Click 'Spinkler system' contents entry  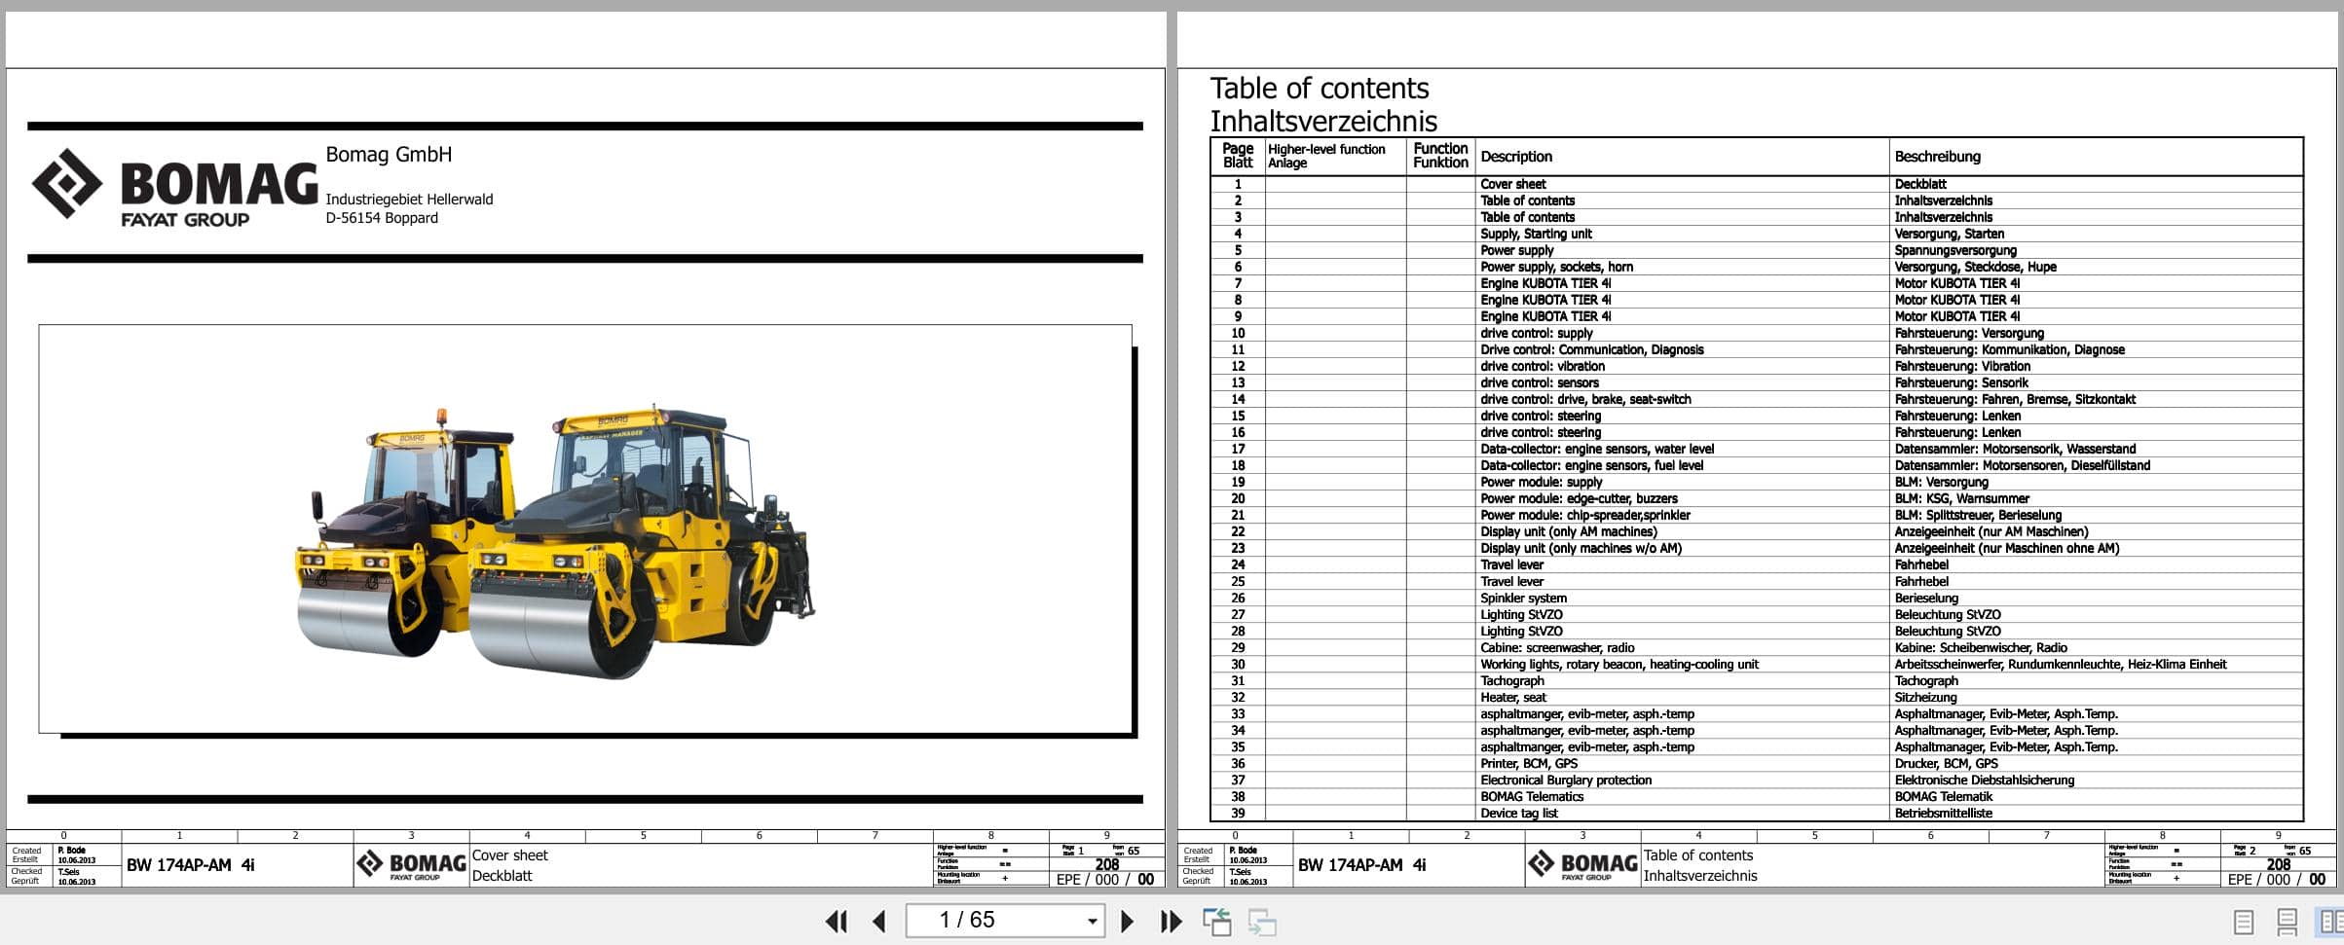click(1523, 598)
